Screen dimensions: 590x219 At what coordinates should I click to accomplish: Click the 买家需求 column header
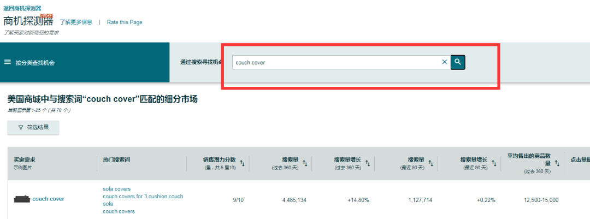(25, 160)
